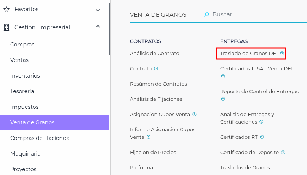Open the Análisis de Contrato link
This screenshot has width=307, height=175.
coord(154,54)
